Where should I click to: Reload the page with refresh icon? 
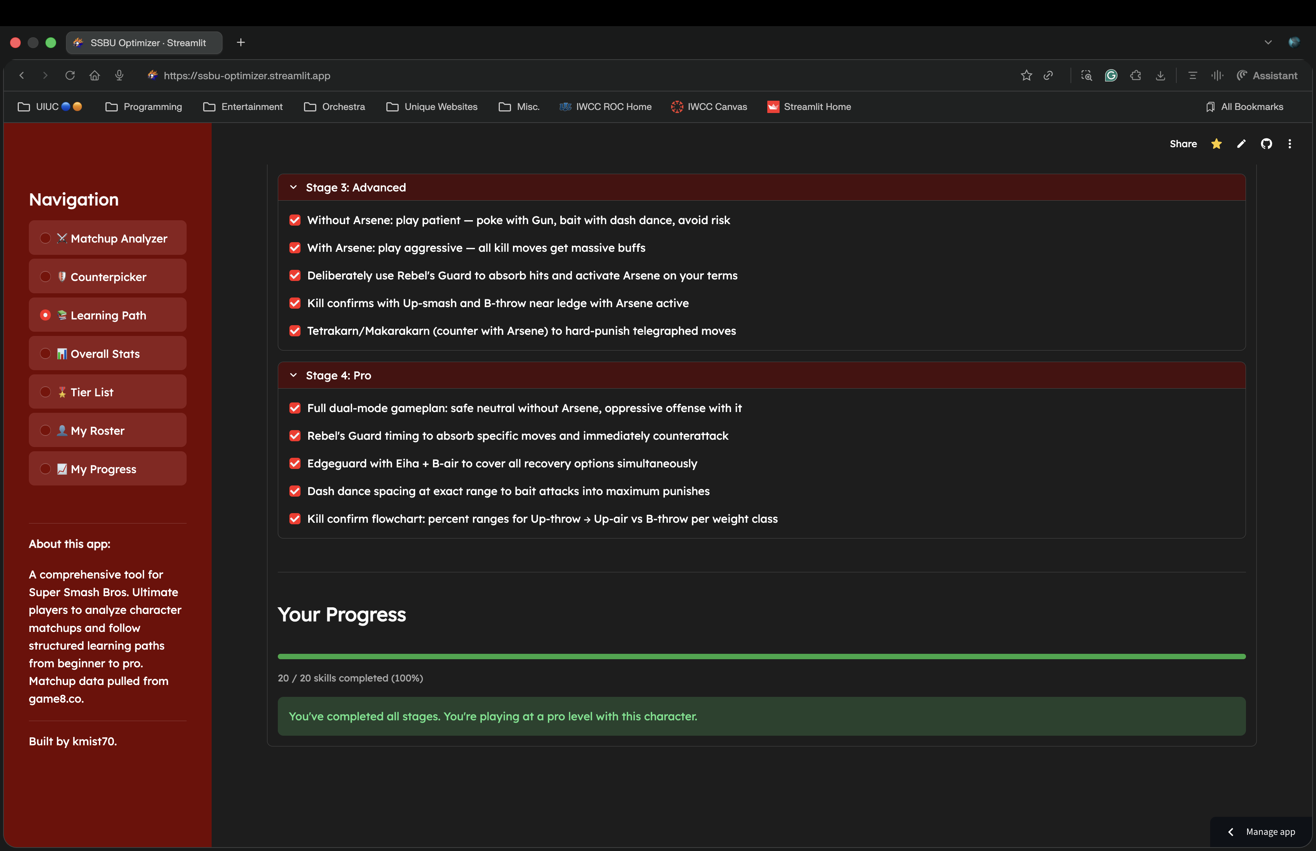click(x=70, y=76)
